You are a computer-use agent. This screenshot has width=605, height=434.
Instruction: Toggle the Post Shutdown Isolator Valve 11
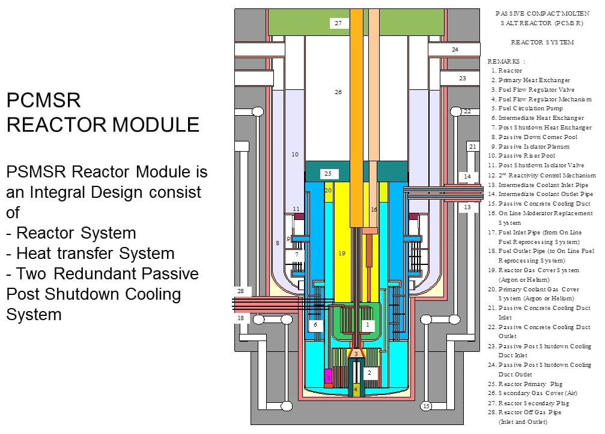295,208
